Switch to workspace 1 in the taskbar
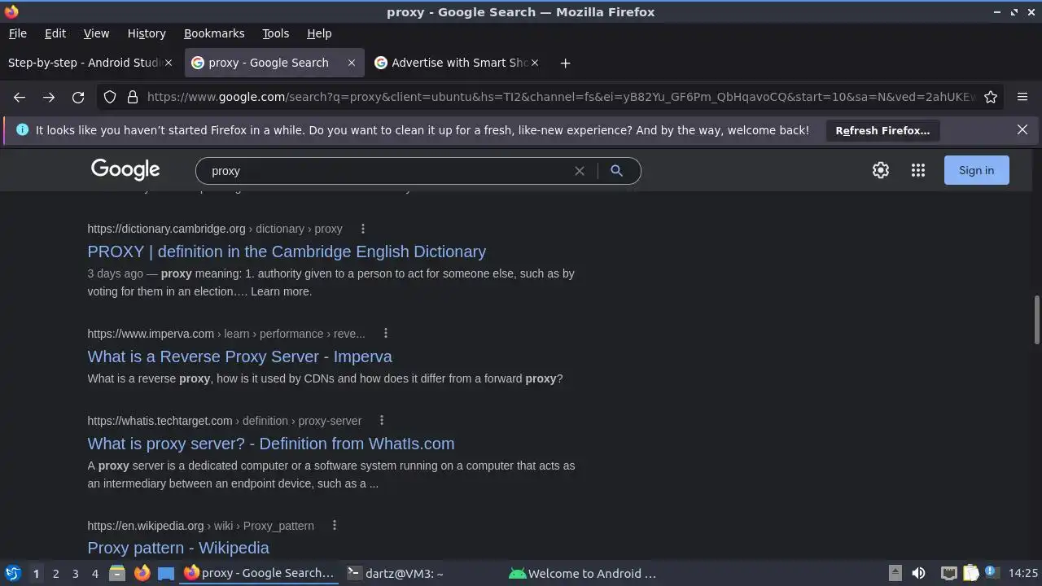1042x586 pixels. (x=36, y=574)
